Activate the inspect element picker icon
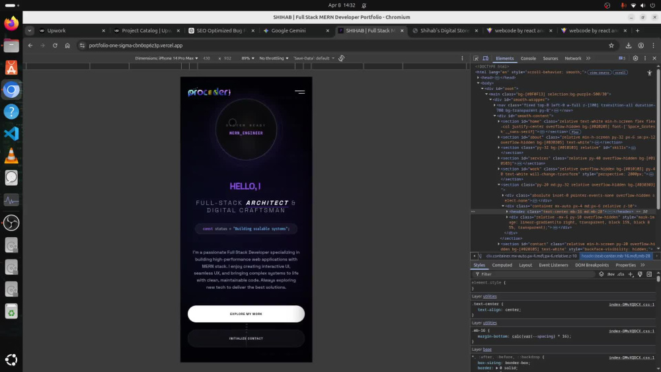 [476, 59]
